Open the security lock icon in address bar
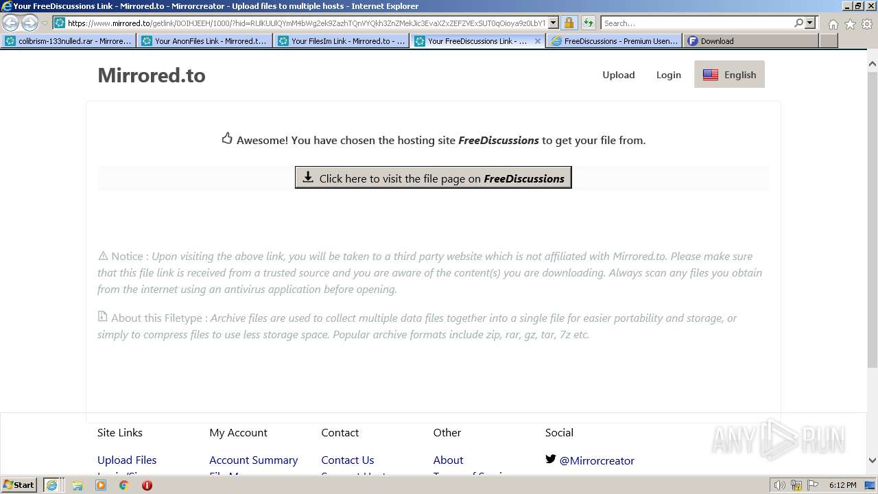The height and width of the screenshot is (494, 878). click(569, 23)
